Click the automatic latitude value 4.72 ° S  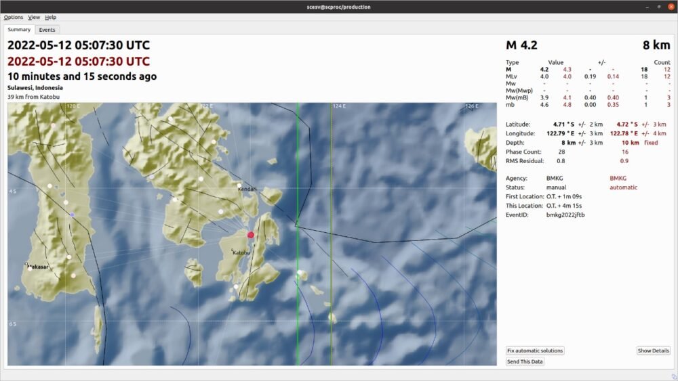pos(627,125)
